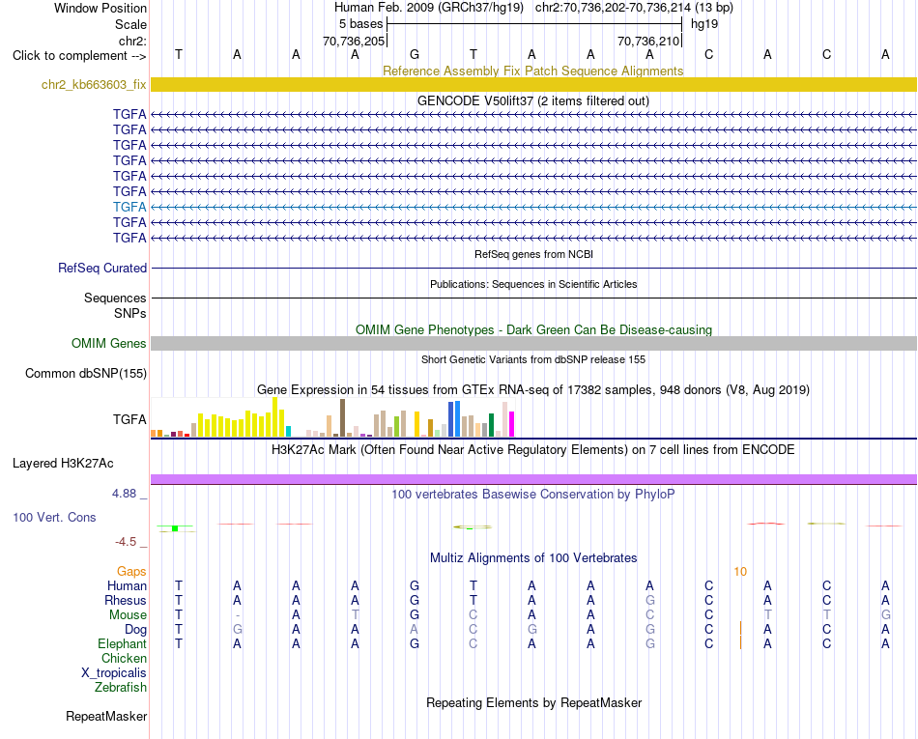Open Multiz Alignments of 100 Vertebrates title
Viewport: 918px width, 739px height.
click(533, 558)
